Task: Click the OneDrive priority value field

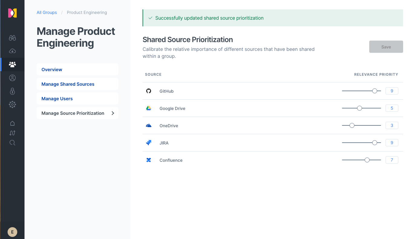Action: [392, 125]
